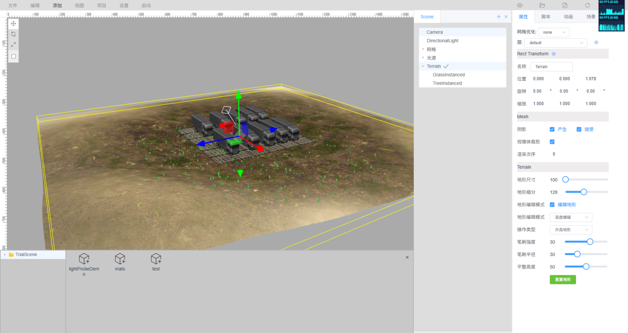
Task: Select the rotate tool in viewport toolbar
Action: [x=13, y=34]
